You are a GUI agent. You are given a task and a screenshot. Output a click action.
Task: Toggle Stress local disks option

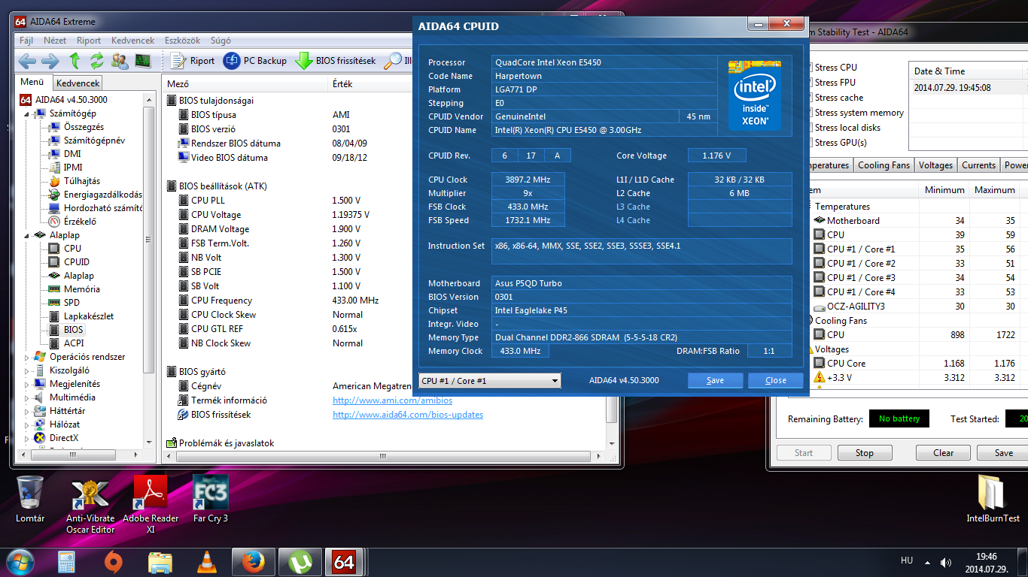pyautogui.click(x=847, y=128)
